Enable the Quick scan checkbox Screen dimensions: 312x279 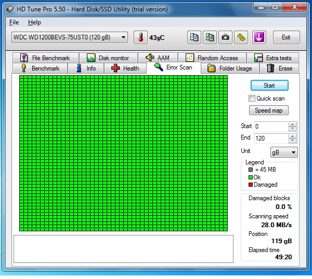coord(252,98)
